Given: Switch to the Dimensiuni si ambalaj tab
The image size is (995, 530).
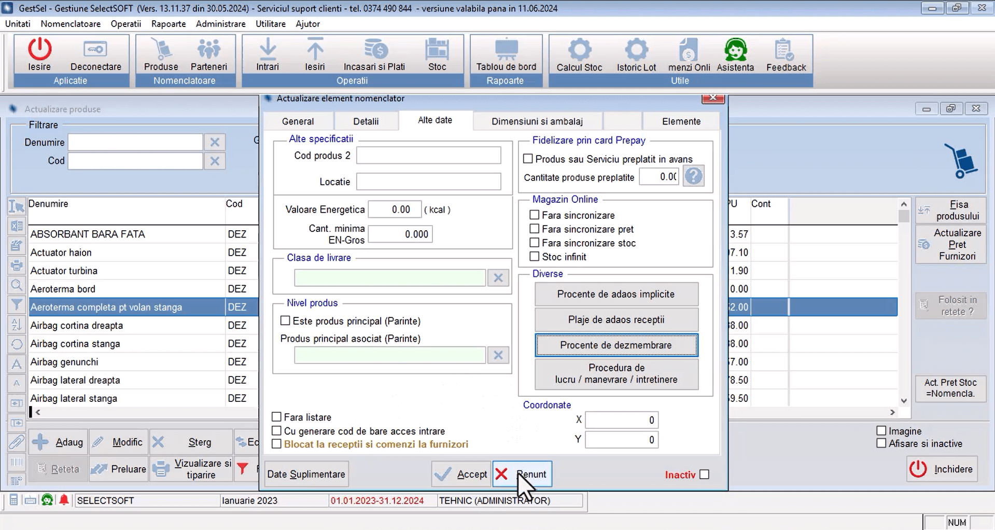Looking at the screenshot, I should [x=537, y=121].
